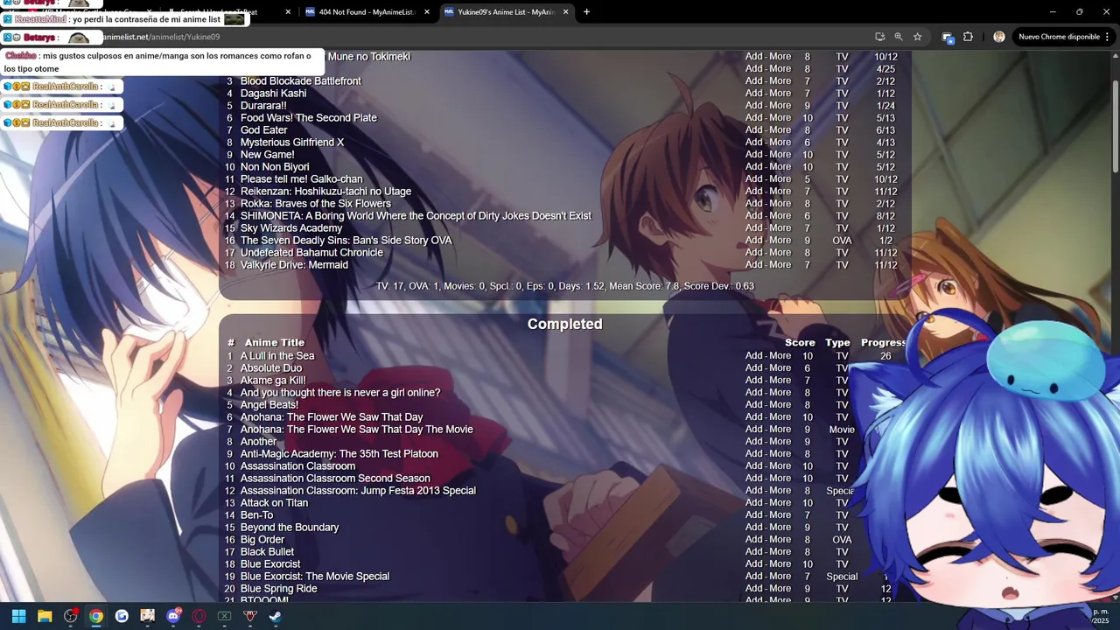This screenshot has height=630, width=1120.
Task: Sort Completed list by Type header
Action: 837,343
